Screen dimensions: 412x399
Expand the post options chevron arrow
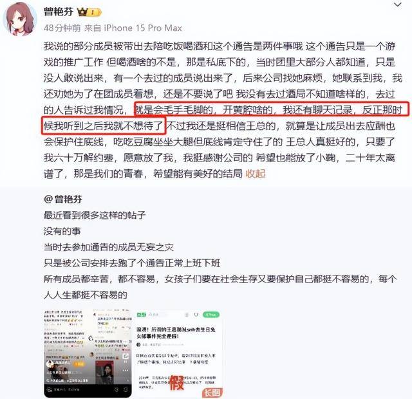(x=398, y=5)
